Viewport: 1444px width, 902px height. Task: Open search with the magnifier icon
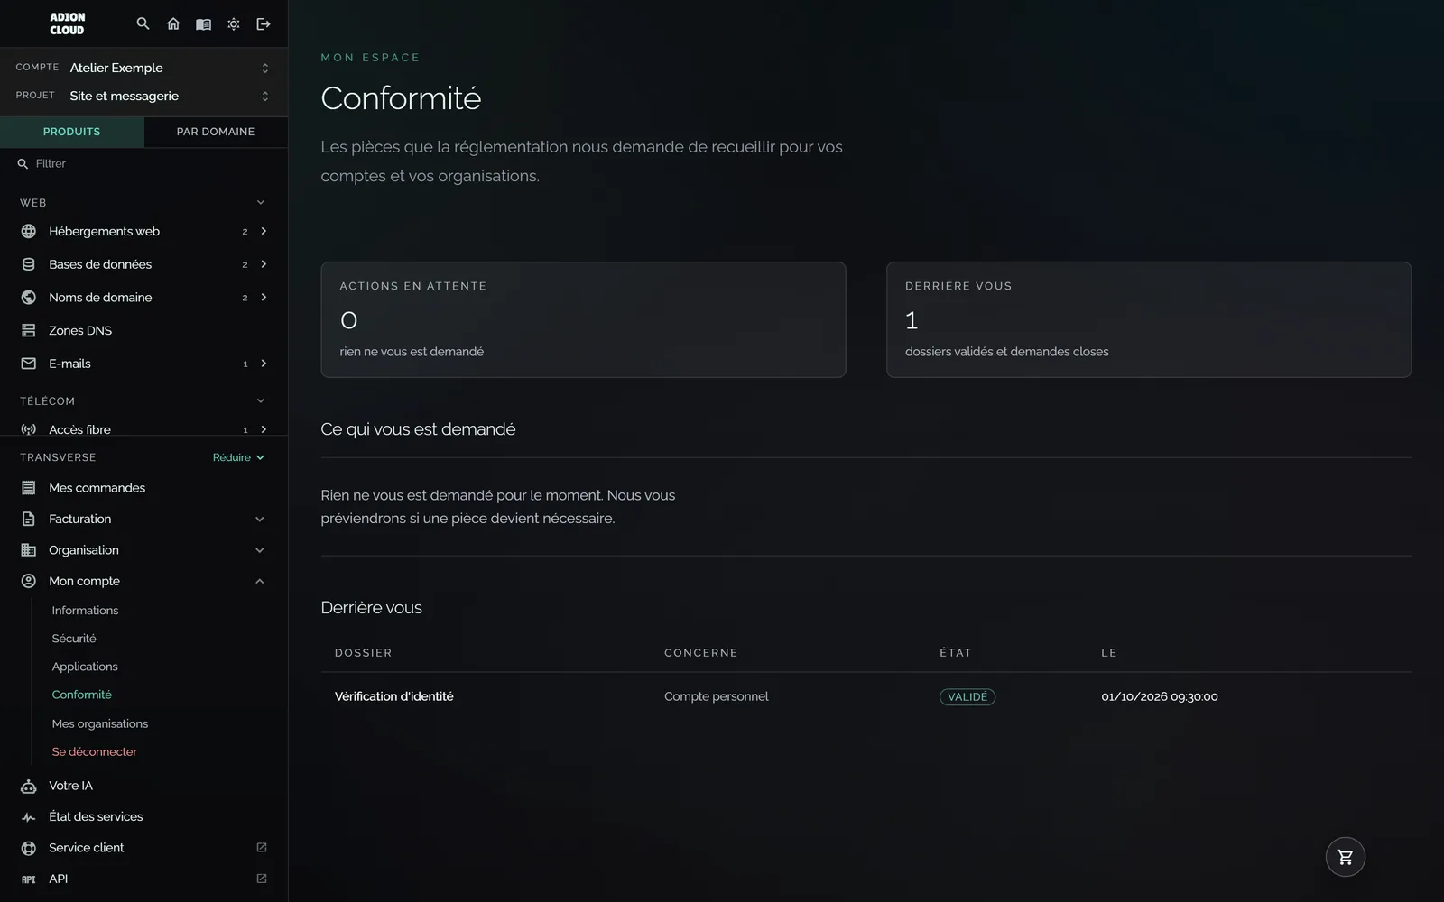(x=143, y=24)
